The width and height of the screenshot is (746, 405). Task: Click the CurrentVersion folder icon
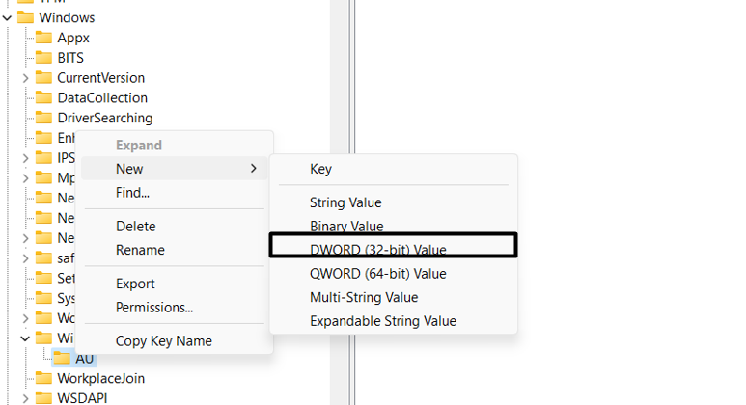click(x=42, y=78)
